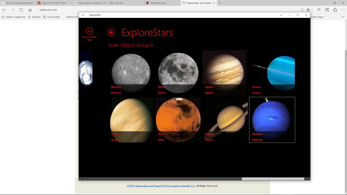Click the left arrow of horizontal scrollbar
Image resolution: width=347 pixels, height=195 pixels.
click(x=82, y=179)
